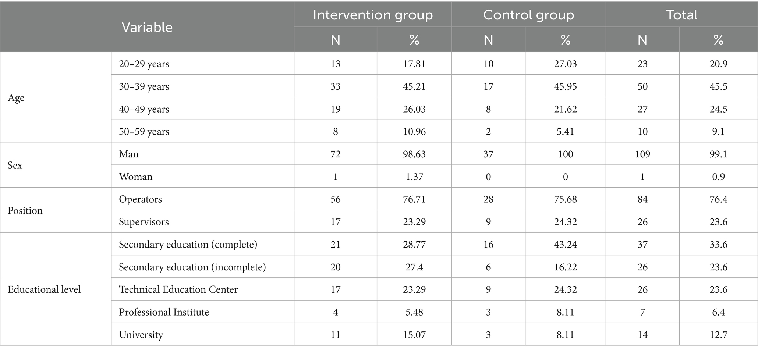
Task: Select the 50–59 years row label
Action: tap(144, 132)
